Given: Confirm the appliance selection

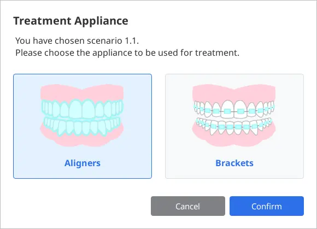Looking at the screenshot, I should pos(267,206).
